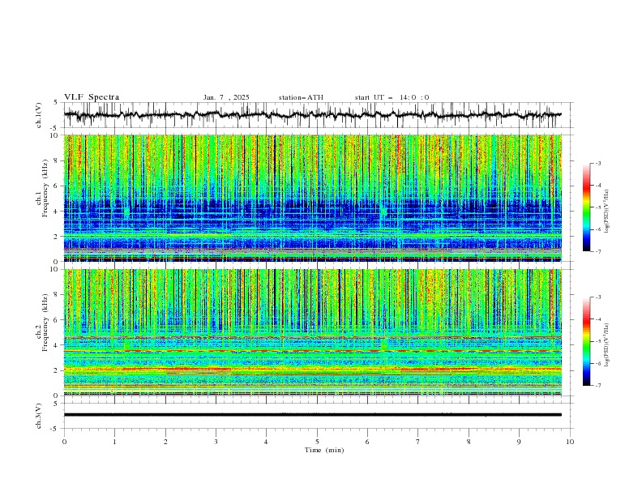The height and width of the screenshot is (496, 642).
Task: Click the "station=ATH" header label
Action: point(301,97)
